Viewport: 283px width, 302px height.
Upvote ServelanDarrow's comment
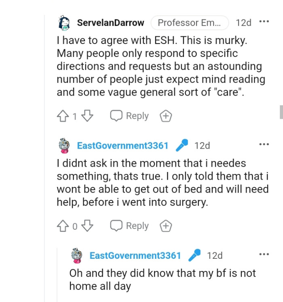(63, 116)
